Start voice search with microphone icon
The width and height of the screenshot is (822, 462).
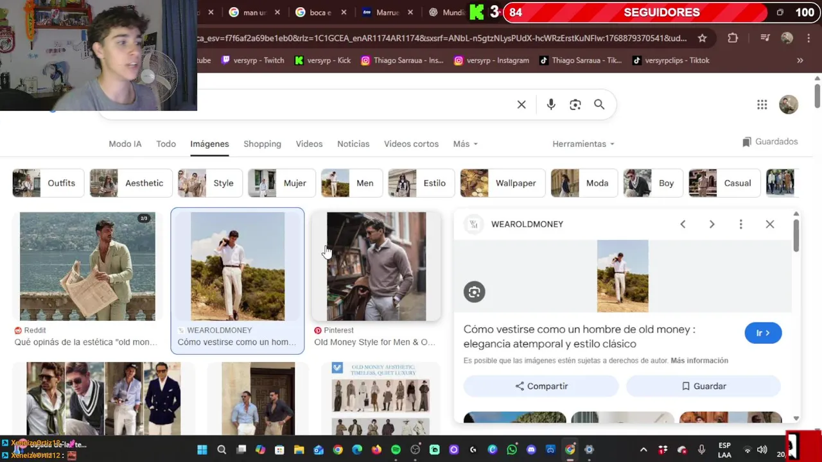pyautogui.click(x=551, y=105)
